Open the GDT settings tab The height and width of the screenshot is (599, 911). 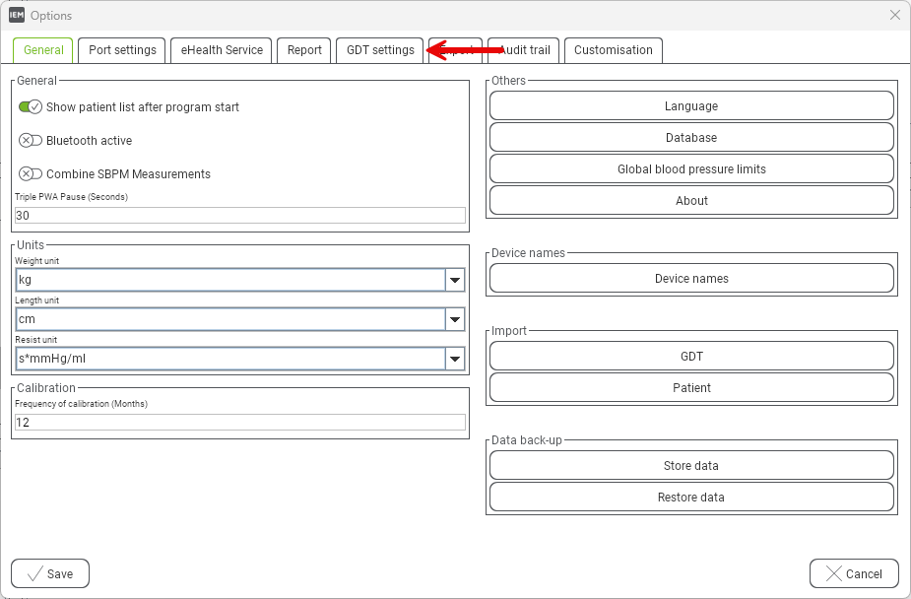380,50
